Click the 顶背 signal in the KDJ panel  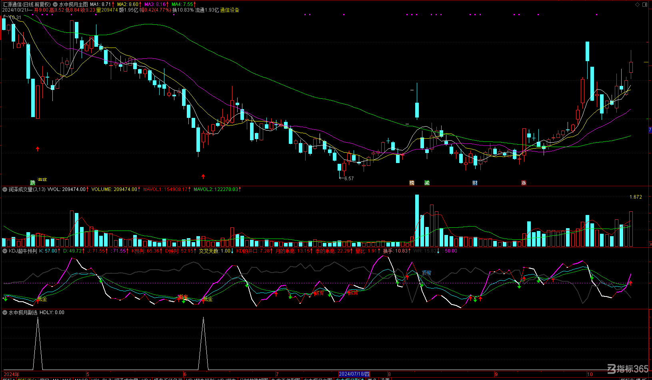point(427,273)
